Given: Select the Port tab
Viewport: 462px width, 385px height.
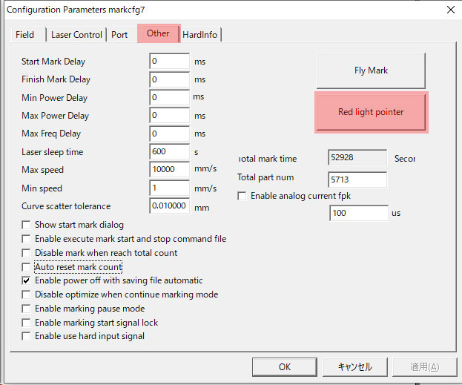Looking at the screenshot, I should click(x=119, y=35).
